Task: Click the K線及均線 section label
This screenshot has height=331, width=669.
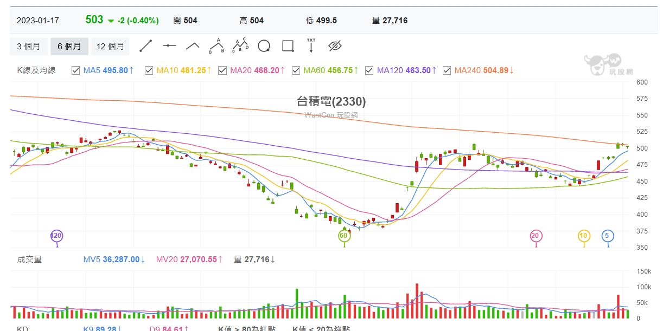Action: tap(36, 70)
